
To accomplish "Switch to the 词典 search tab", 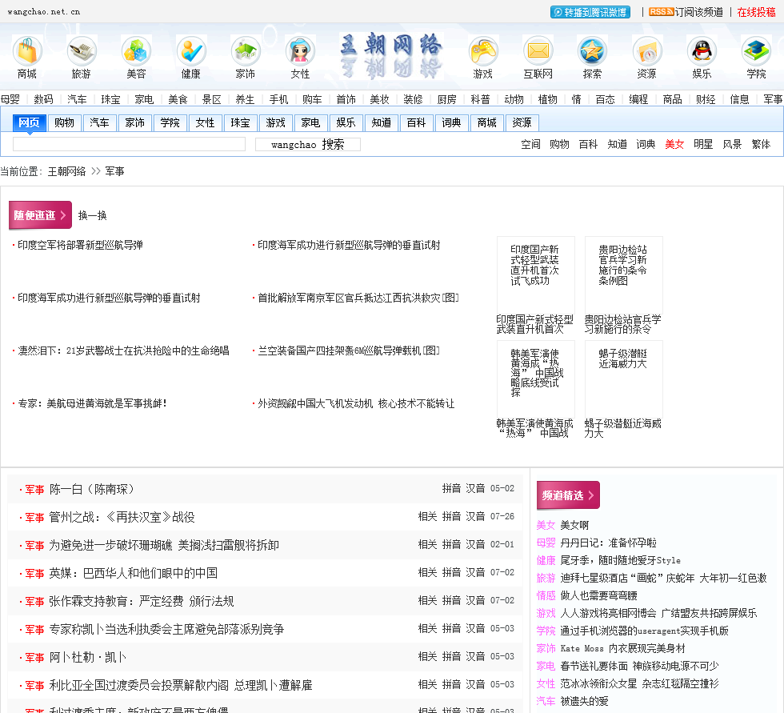I will (x=451, y=122).
